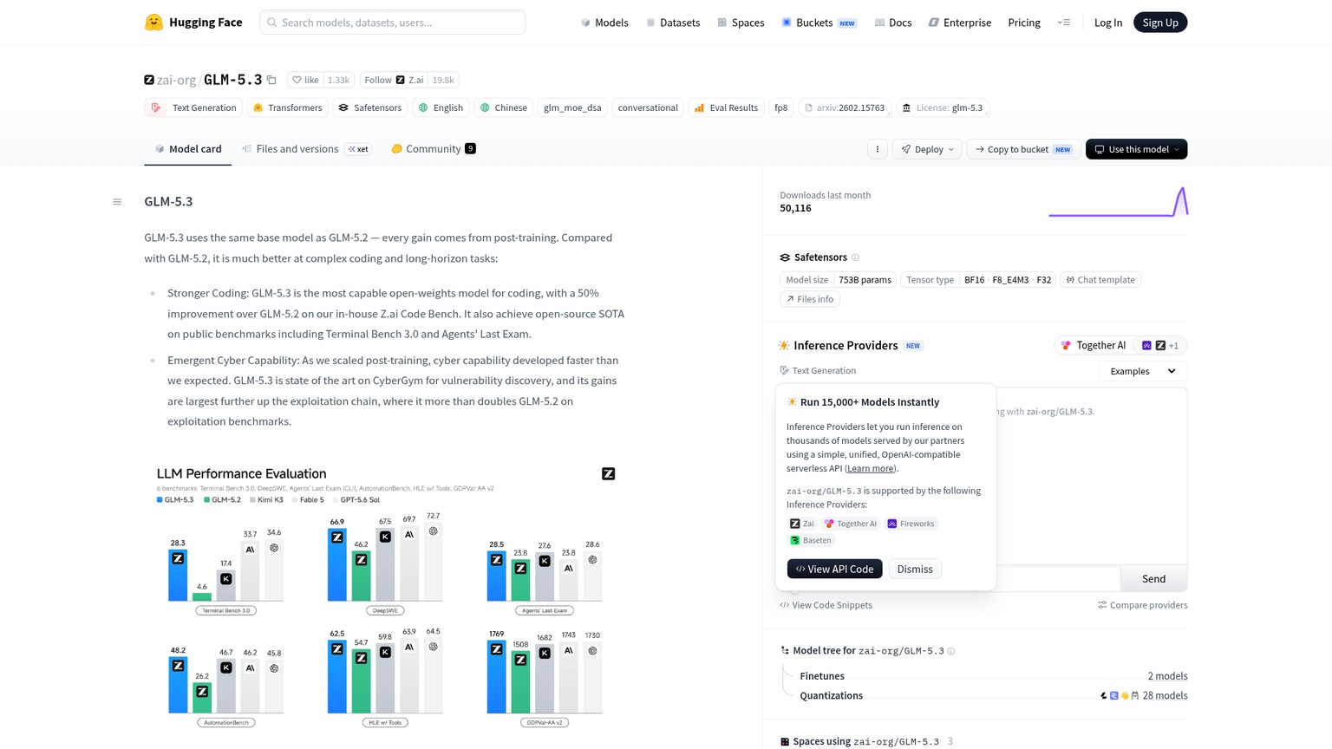Screen dimensions: 1332x749
Task: Open View Code Snippets
Action: click(x=826, y=605)
